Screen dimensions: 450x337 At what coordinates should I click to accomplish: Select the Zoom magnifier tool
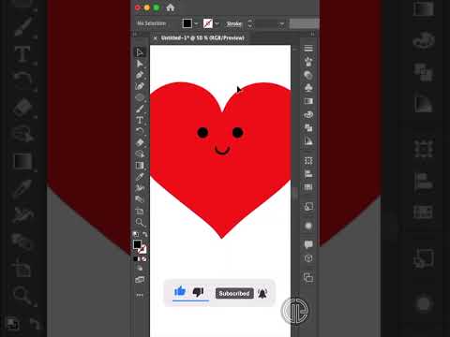140,223
